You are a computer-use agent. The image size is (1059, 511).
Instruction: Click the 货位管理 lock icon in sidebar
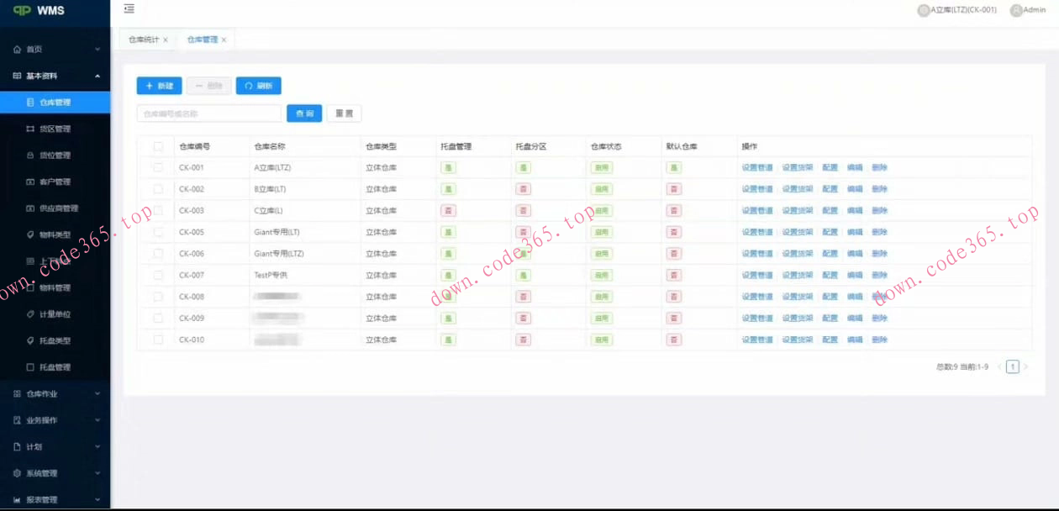pos(31,155)
